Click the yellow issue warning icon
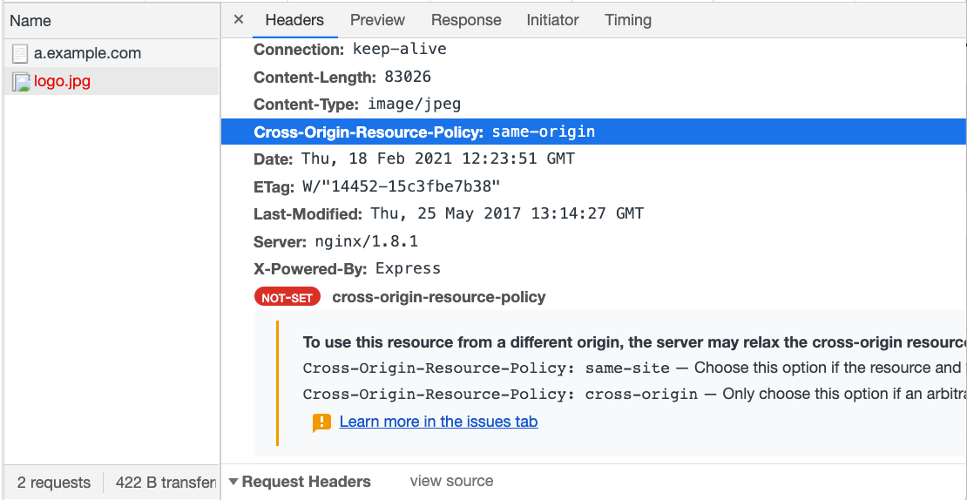This screenshot has width=967, height=500. click(322, 422)
